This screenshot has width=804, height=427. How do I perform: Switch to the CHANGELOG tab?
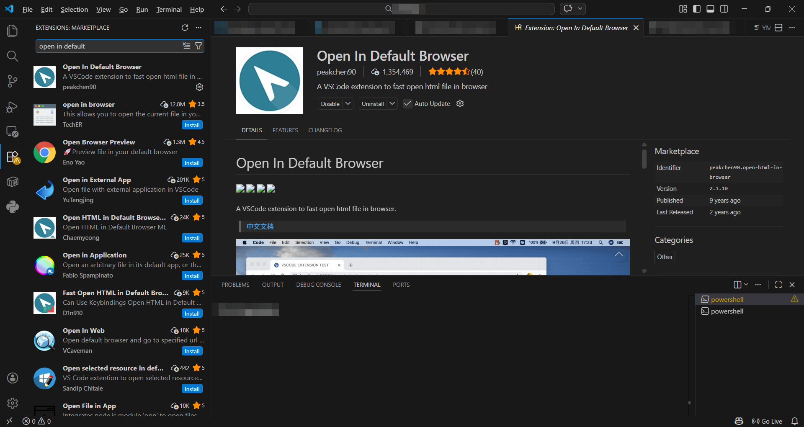click(x=325, y=130)
